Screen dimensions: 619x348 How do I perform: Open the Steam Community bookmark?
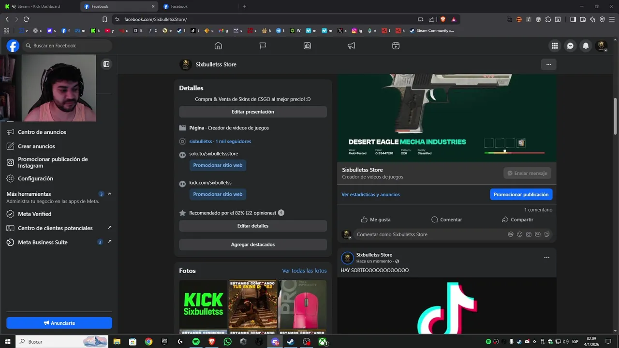click(x=431, y=30)
